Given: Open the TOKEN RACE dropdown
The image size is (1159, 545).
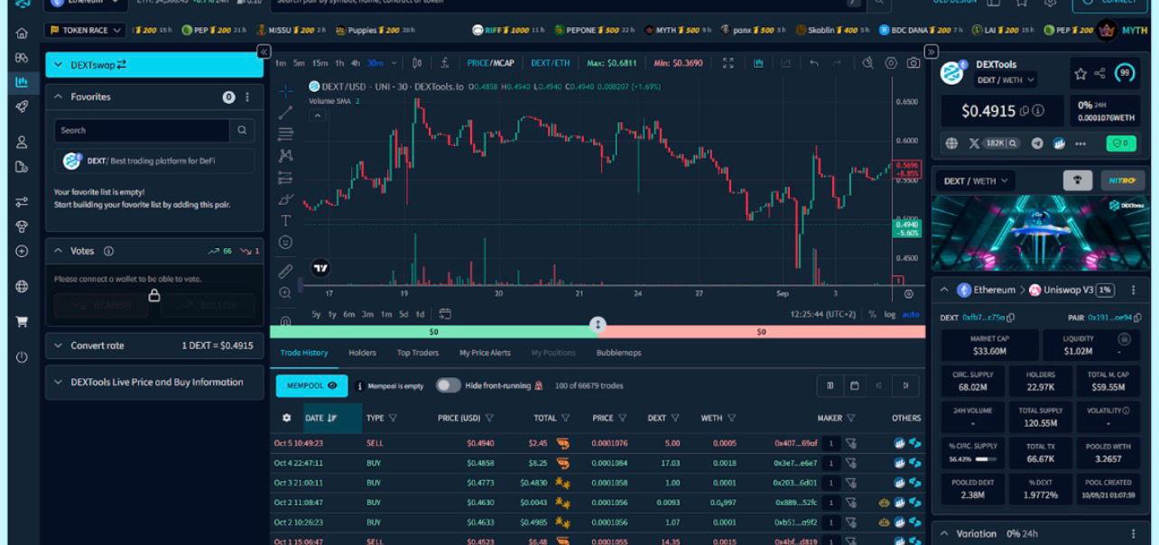Looking at the screenshot, I should (86, 30).
